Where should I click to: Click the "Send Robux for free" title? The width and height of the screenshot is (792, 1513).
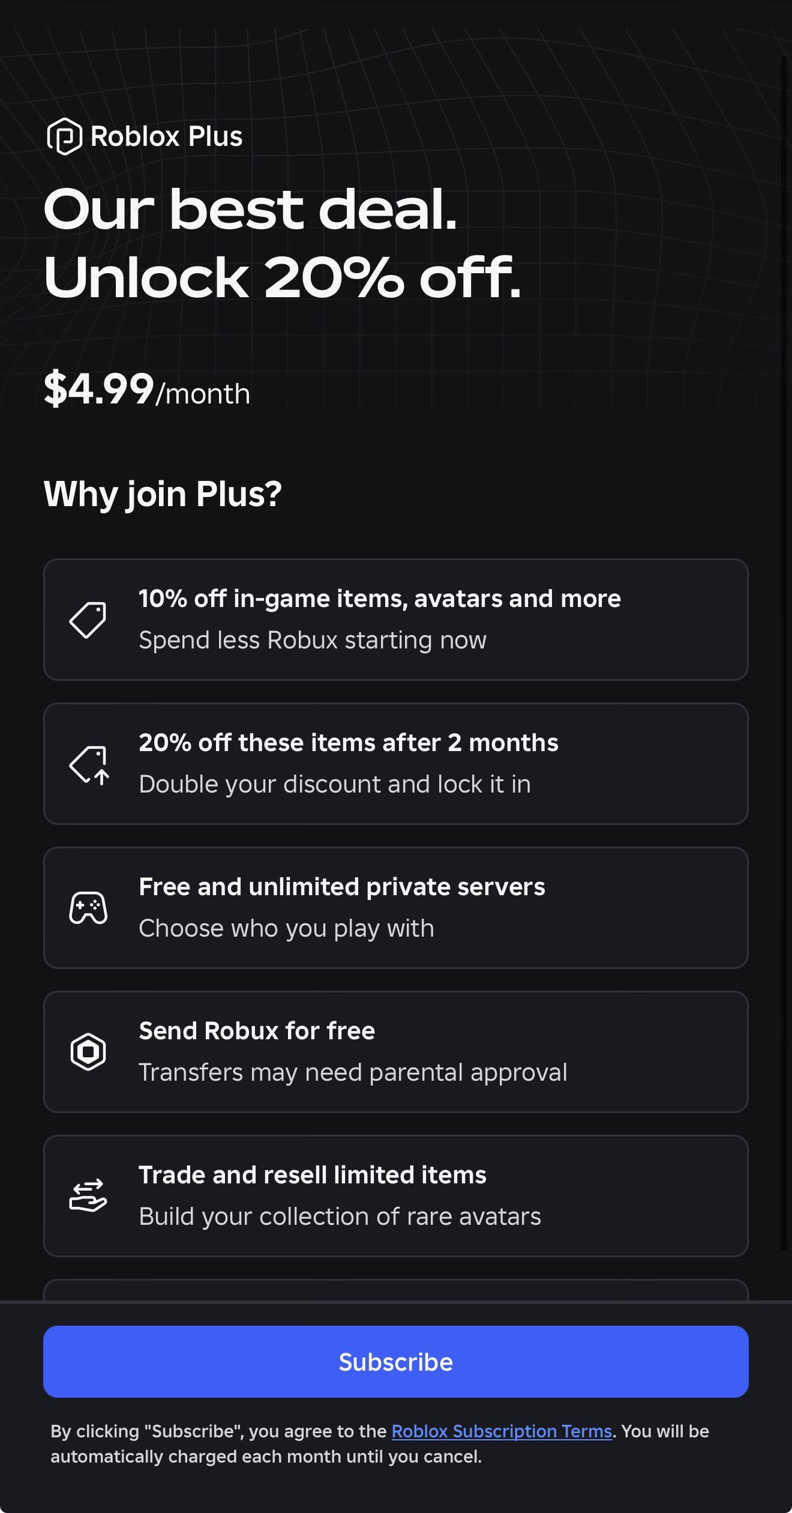[257, 1031]
